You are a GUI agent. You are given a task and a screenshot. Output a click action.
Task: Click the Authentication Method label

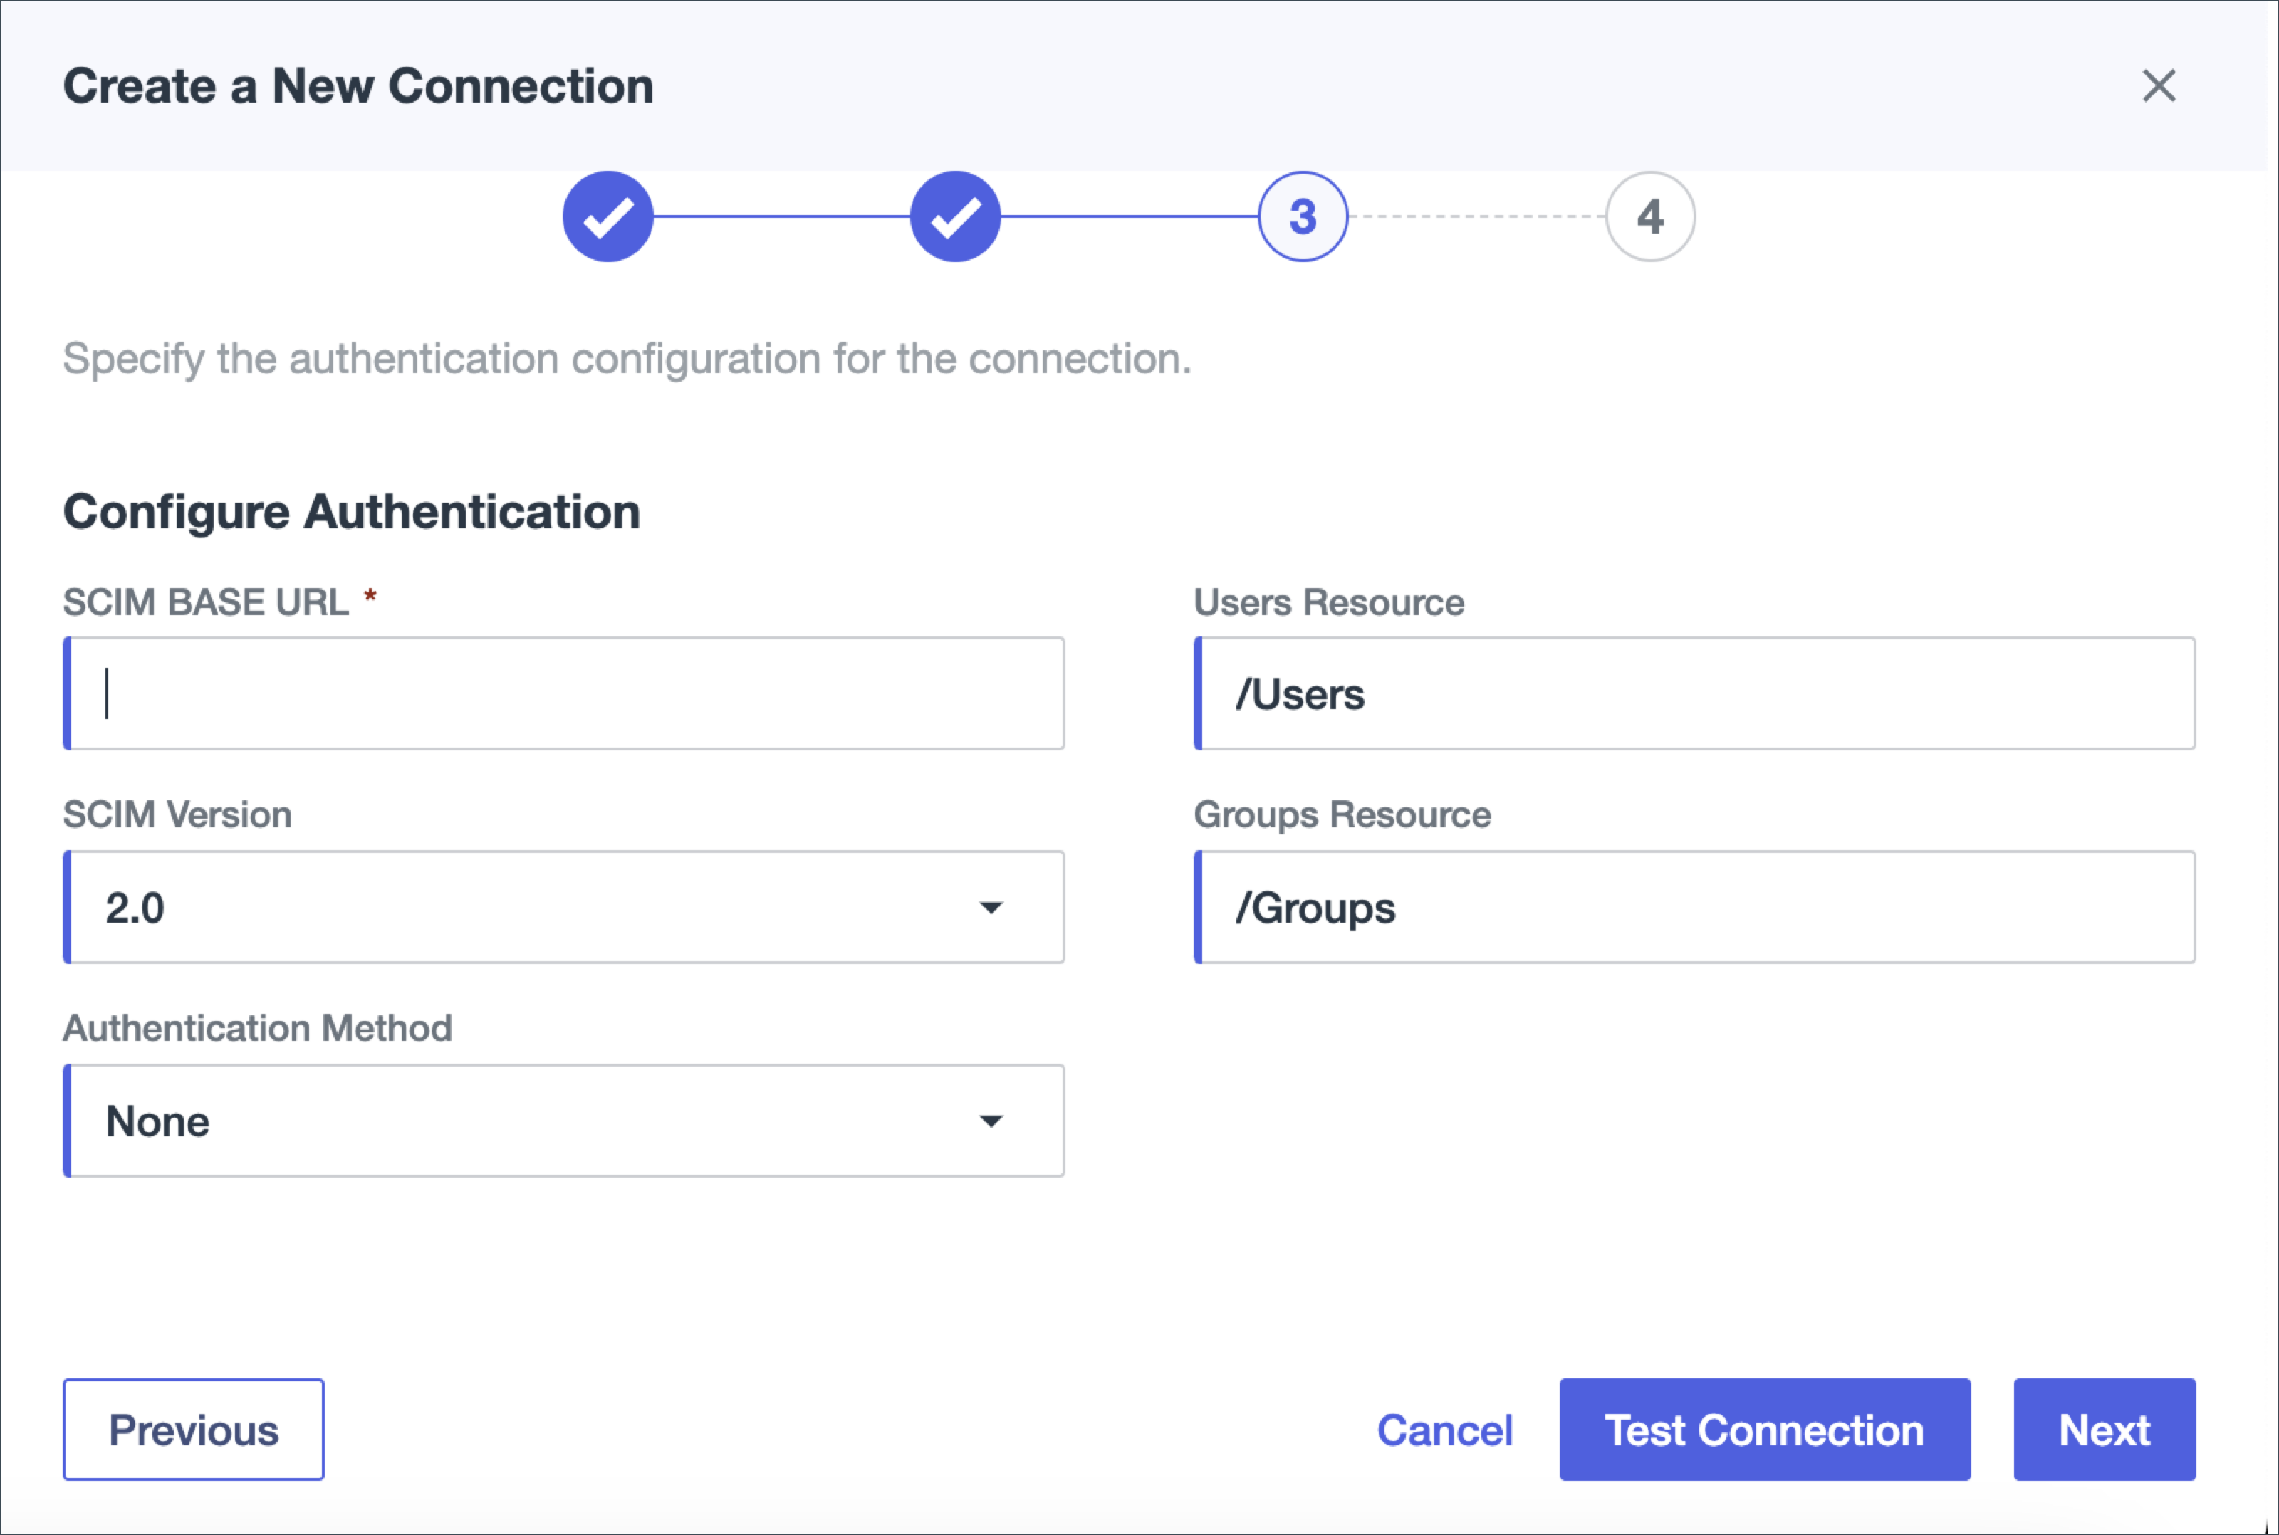tap(258, 1028)
